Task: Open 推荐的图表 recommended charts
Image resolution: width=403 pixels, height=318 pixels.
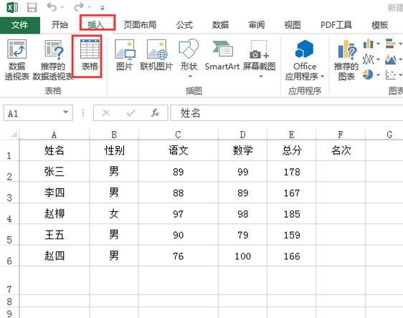Action: point(346,59)
